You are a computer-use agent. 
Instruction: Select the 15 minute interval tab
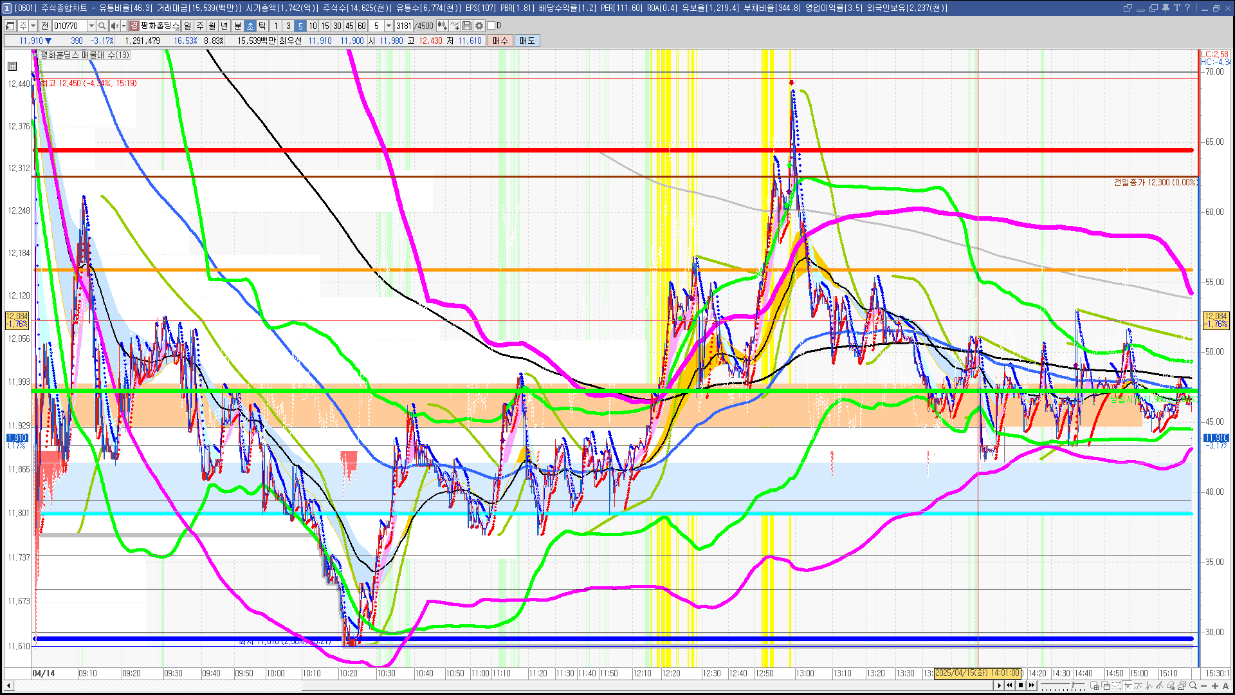325,26
